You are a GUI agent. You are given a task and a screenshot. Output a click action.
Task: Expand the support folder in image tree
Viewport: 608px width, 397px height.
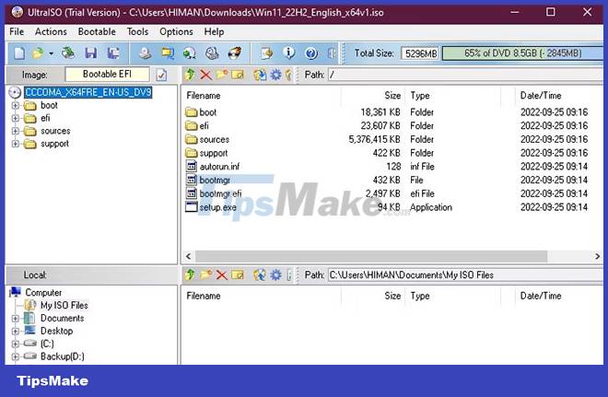click(x=15, y=144)
